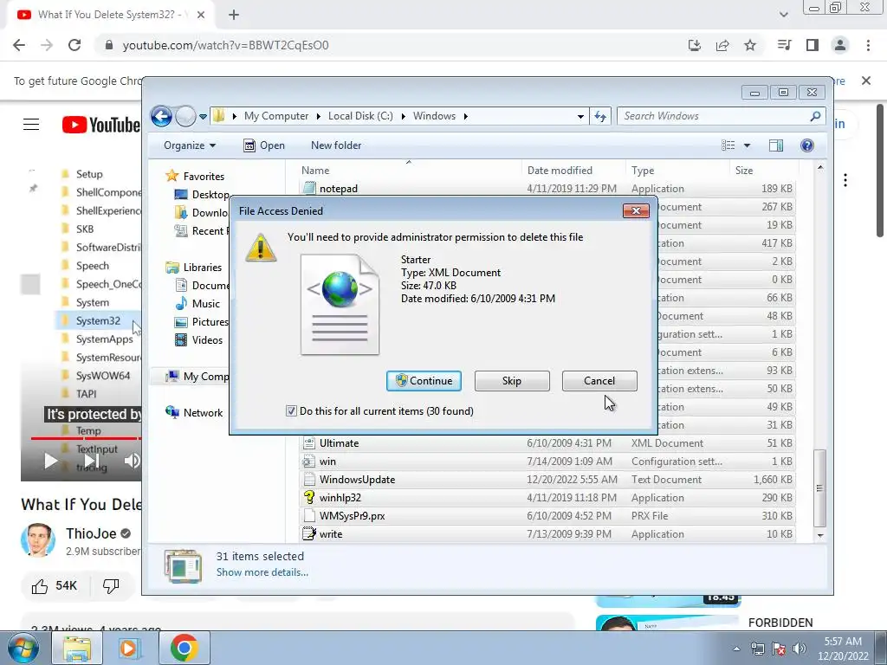Open the Music library
Screen dimensions: 887x665
(197, 304)
